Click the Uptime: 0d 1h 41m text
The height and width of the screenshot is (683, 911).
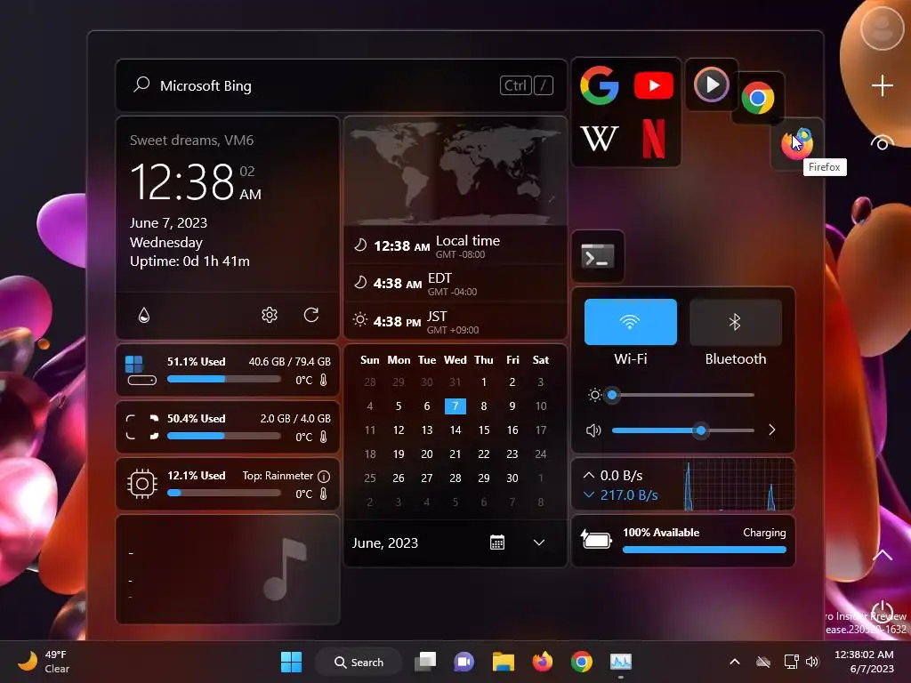coord(189,261)
